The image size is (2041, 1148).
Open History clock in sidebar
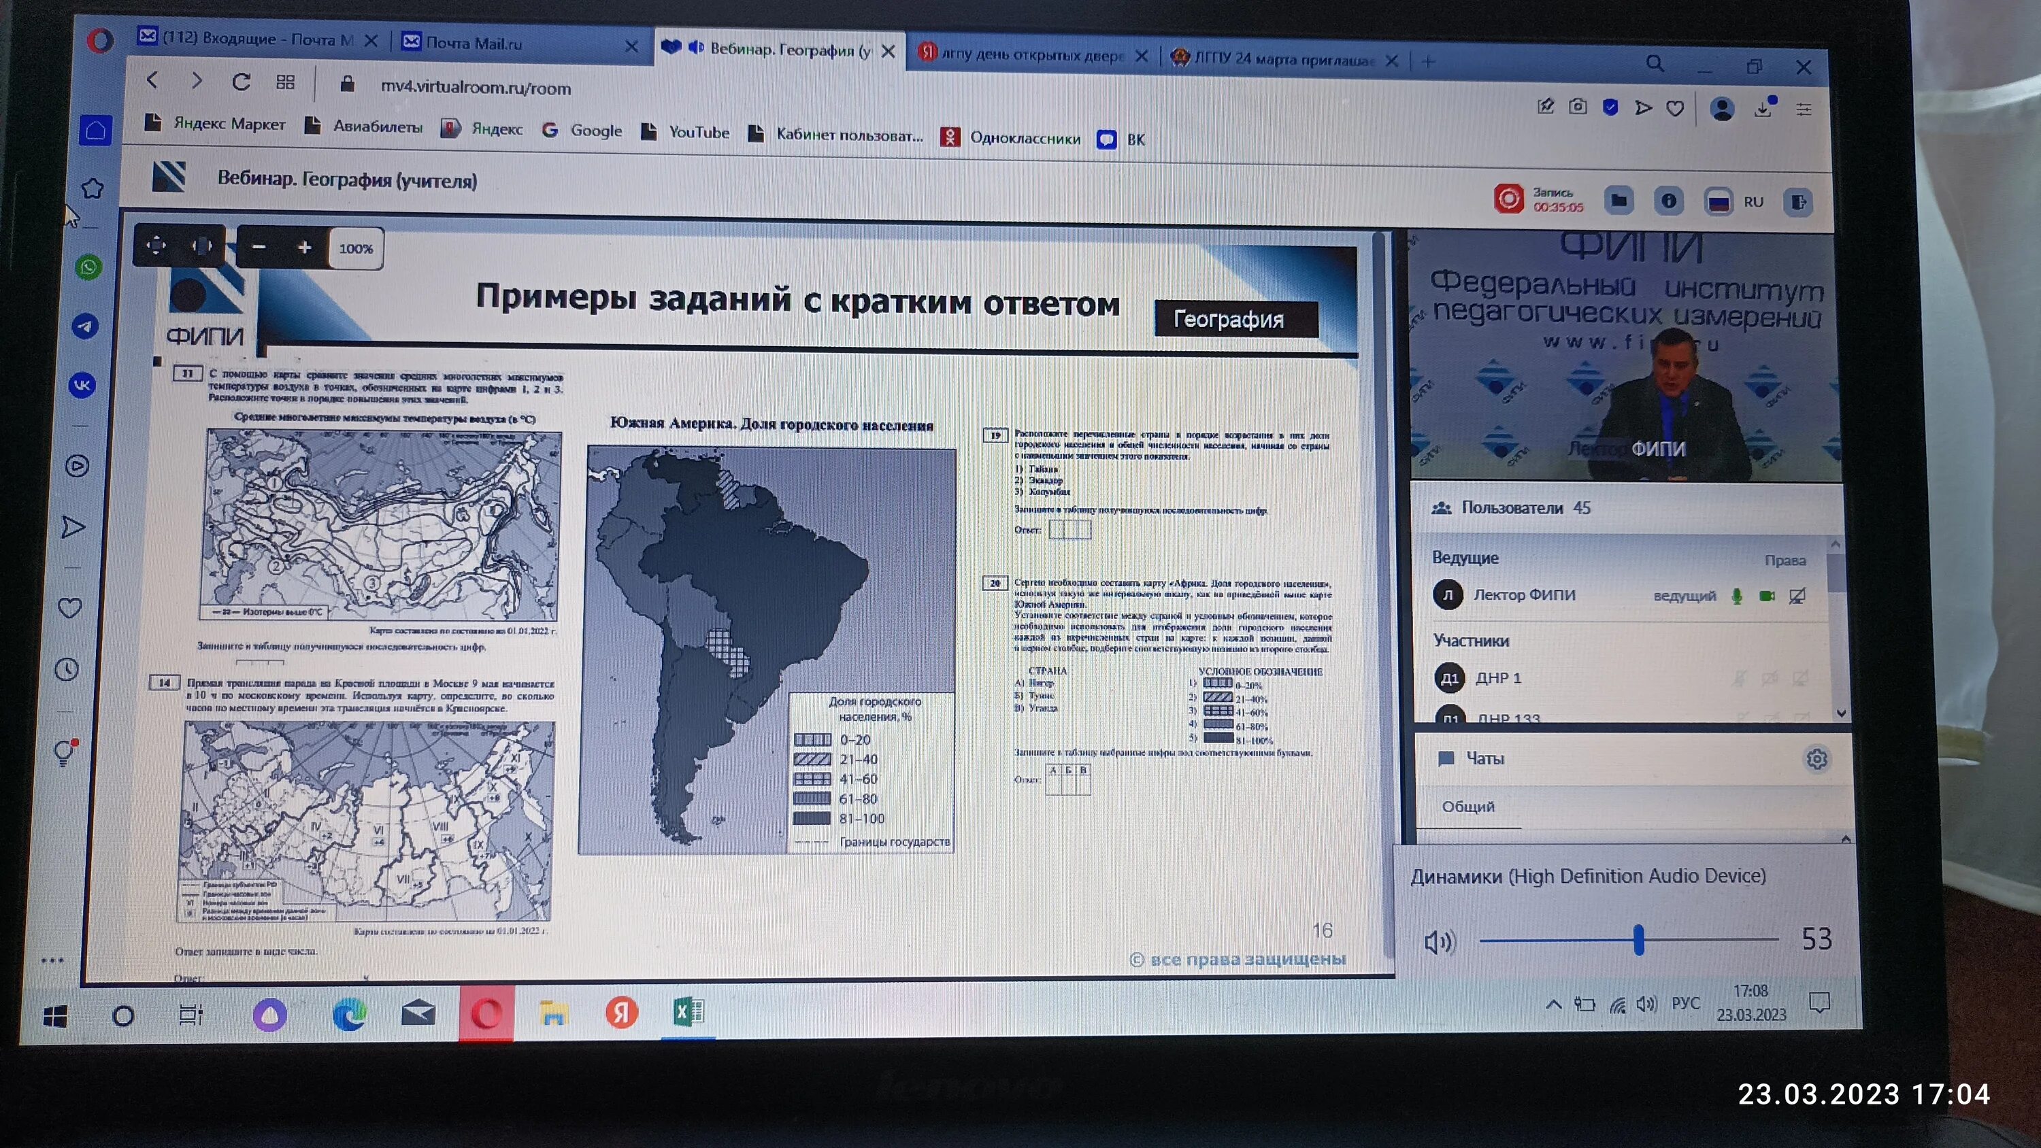(x=67, y=669)
